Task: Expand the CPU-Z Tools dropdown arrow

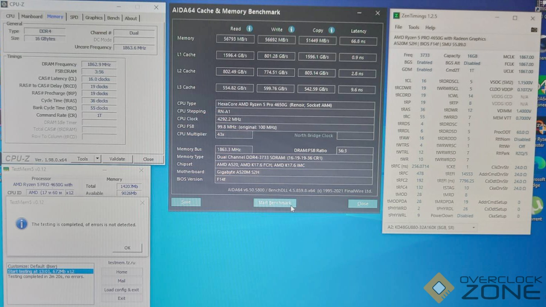Action: (x=97, y=159)
